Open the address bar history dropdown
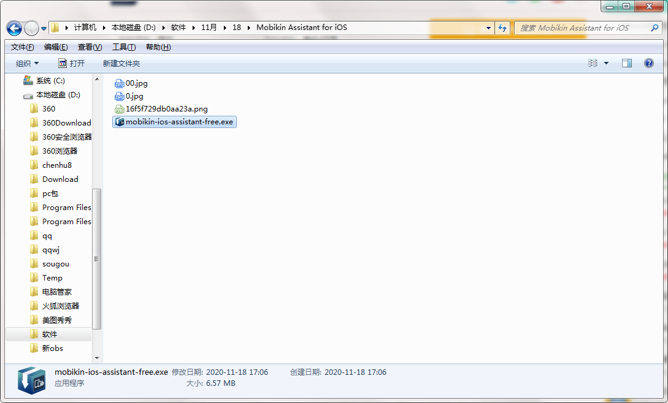The width and height of the screenshot is (668, 403). pos(488,28)
